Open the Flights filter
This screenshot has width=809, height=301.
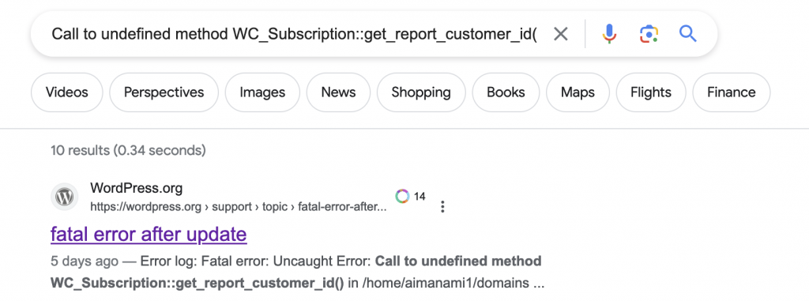pyautogui.click(x=651, y=92)
